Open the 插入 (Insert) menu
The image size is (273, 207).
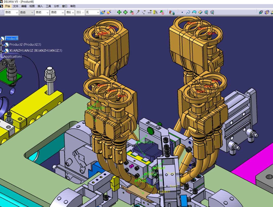(x=40, y=6)
